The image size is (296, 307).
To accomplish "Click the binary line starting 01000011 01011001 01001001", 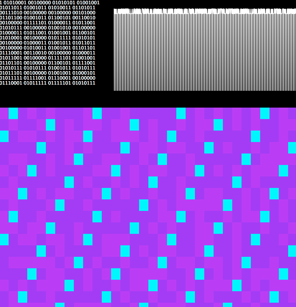I will coord(48,33).
